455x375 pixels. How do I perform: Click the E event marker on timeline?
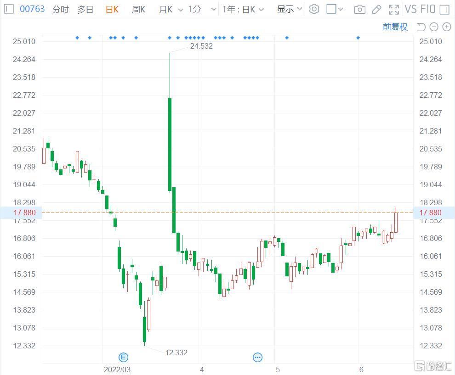click(x=123, y=357)
